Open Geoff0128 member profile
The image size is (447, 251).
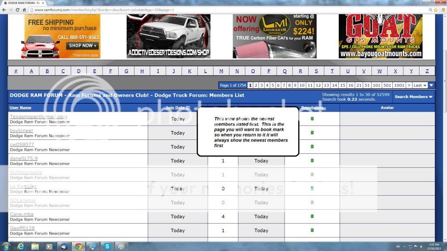tap(22, 228)
